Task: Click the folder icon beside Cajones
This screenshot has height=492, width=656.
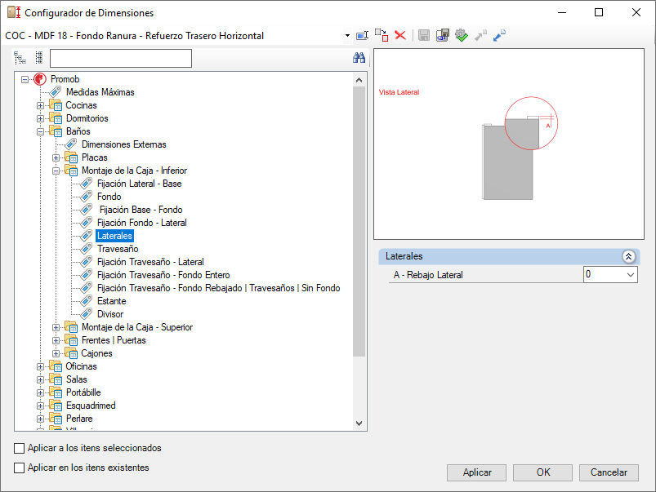Action: 71,353
